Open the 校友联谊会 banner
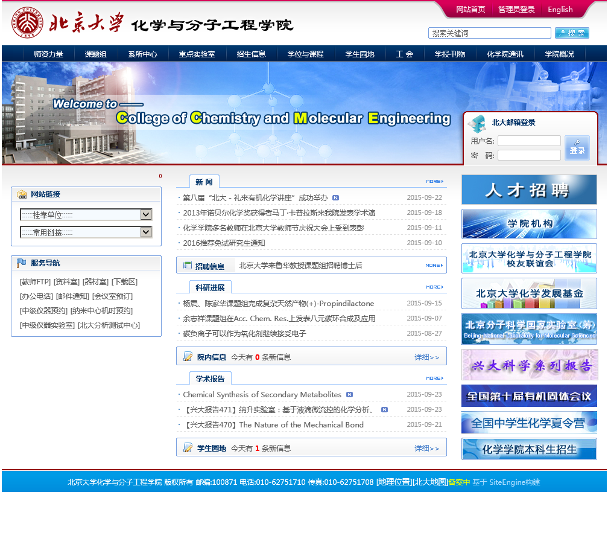This screenshot has width=608, height=553. [x=529, y=258]
